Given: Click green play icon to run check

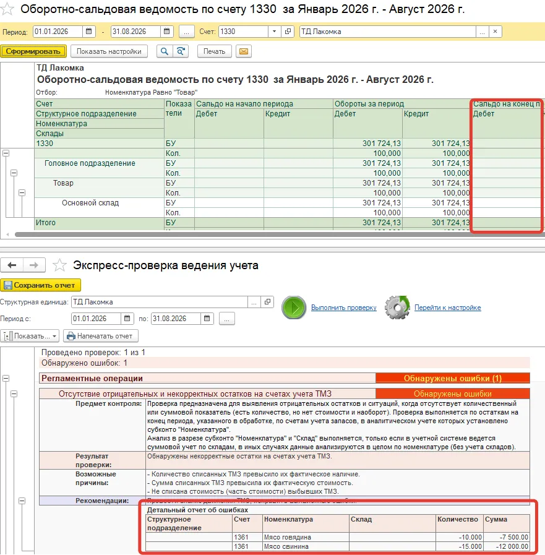Looking at the screenshot, I should pos(294,308).
